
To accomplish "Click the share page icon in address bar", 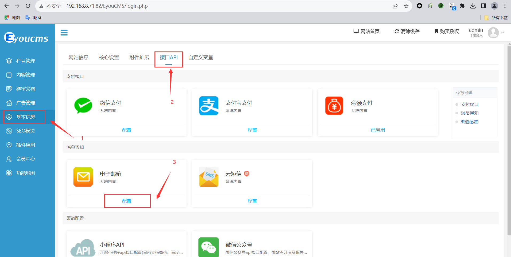I will [x=395, y=6].
